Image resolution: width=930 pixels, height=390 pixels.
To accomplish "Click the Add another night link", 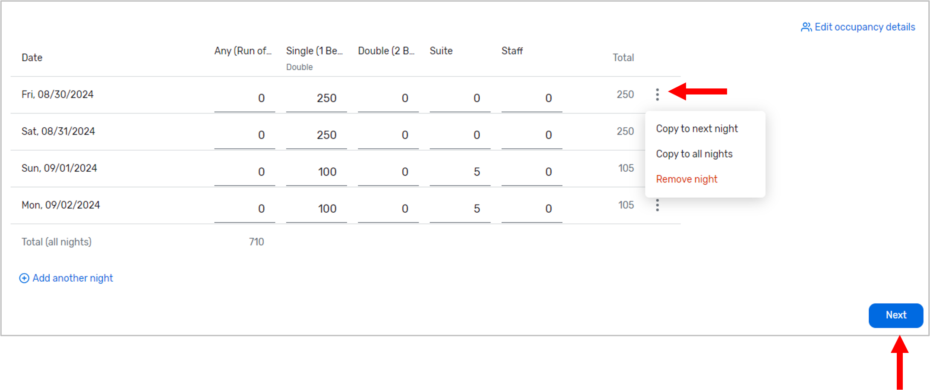I will tap(73, 278).
